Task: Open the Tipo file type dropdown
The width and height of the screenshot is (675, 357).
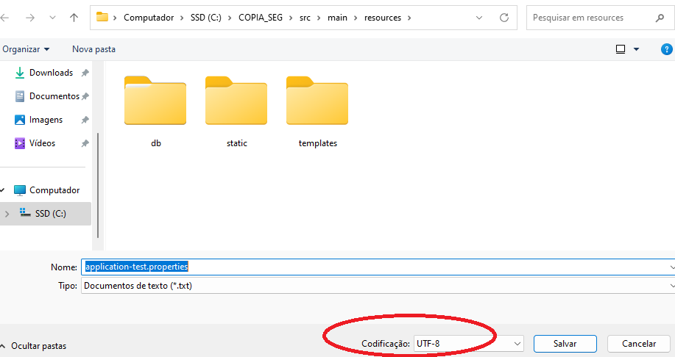Action: [378, 286]
